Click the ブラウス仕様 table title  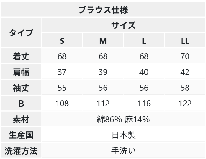[103, 9]
